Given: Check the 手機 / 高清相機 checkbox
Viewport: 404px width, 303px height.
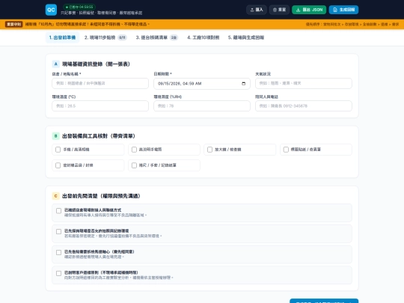Looking at the screenshot, I should [x=58, y=150].
